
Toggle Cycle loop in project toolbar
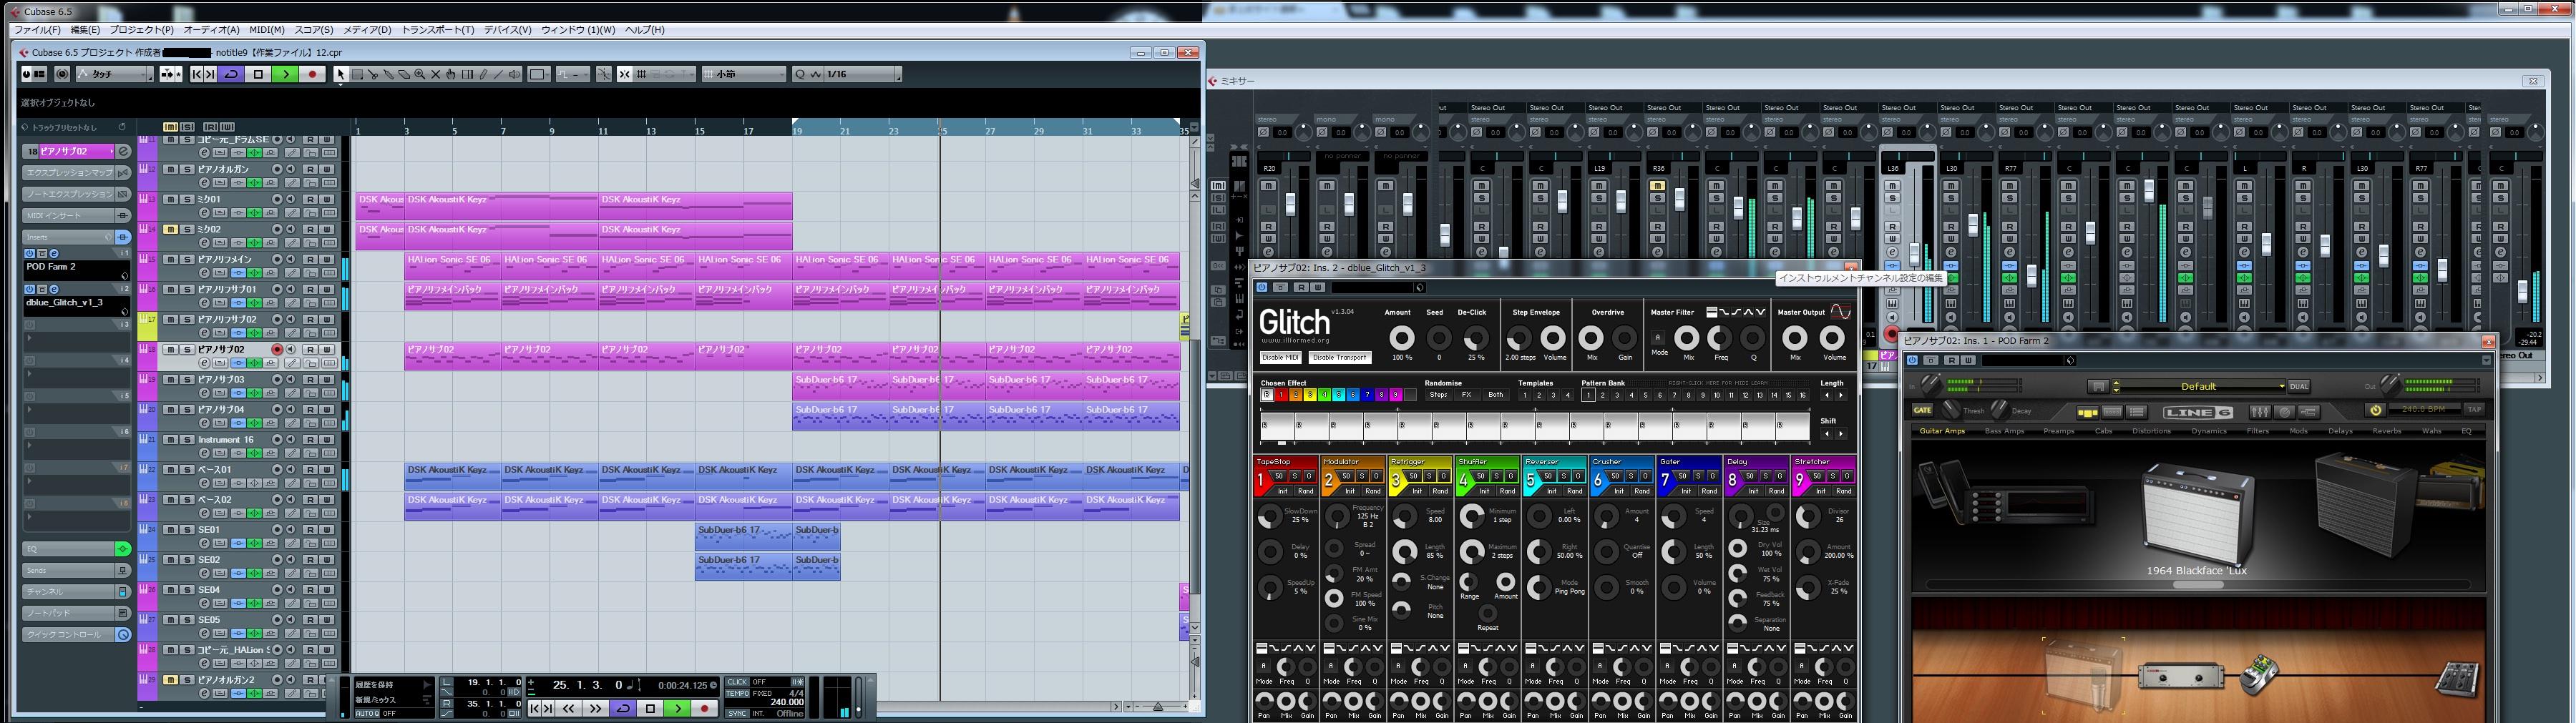click(x=231, y=74)
